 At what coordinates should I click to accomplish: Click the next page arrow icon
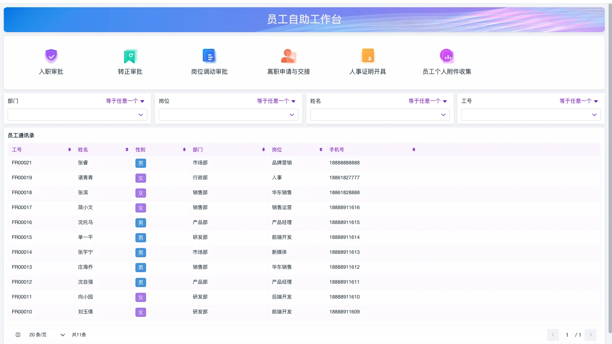(591, 334)
